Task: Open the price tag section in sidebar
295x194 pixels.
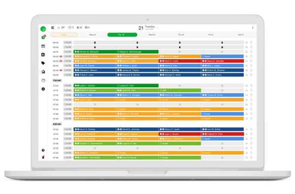Action: (43, 63)
